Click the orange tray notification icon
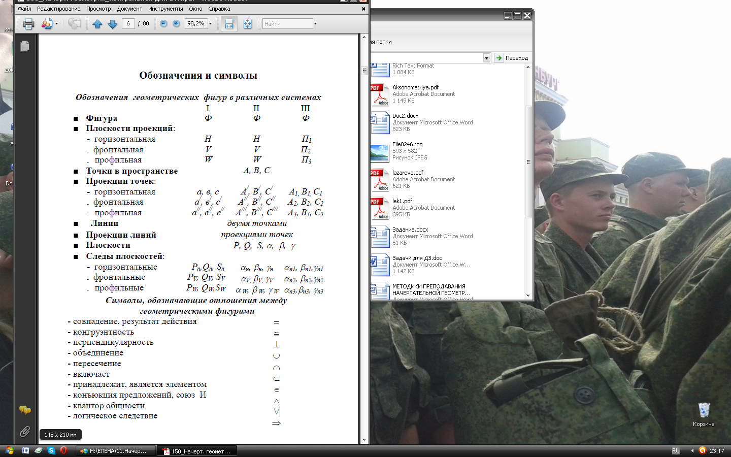This screenshot has height=457, width=731. coord(702,450)
